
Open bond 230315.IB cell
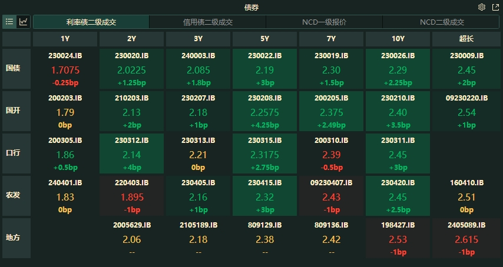coord(264,153)
